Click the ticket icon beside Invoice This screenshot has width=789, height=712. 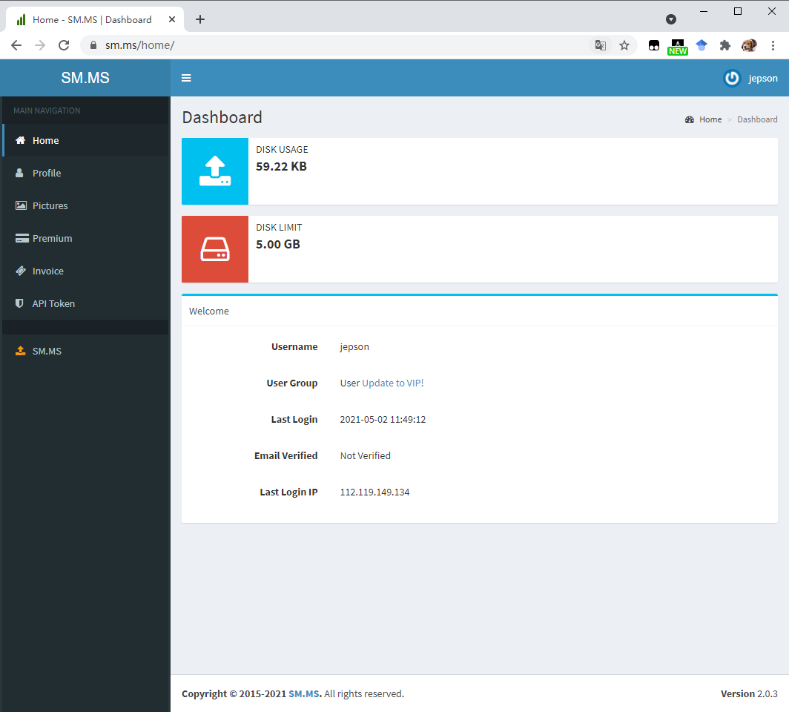point(21,271)
